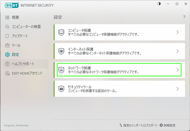Open 詳細設定 advanced setup
This screenshot has width=190, height=131.
(x=170, y=125)
